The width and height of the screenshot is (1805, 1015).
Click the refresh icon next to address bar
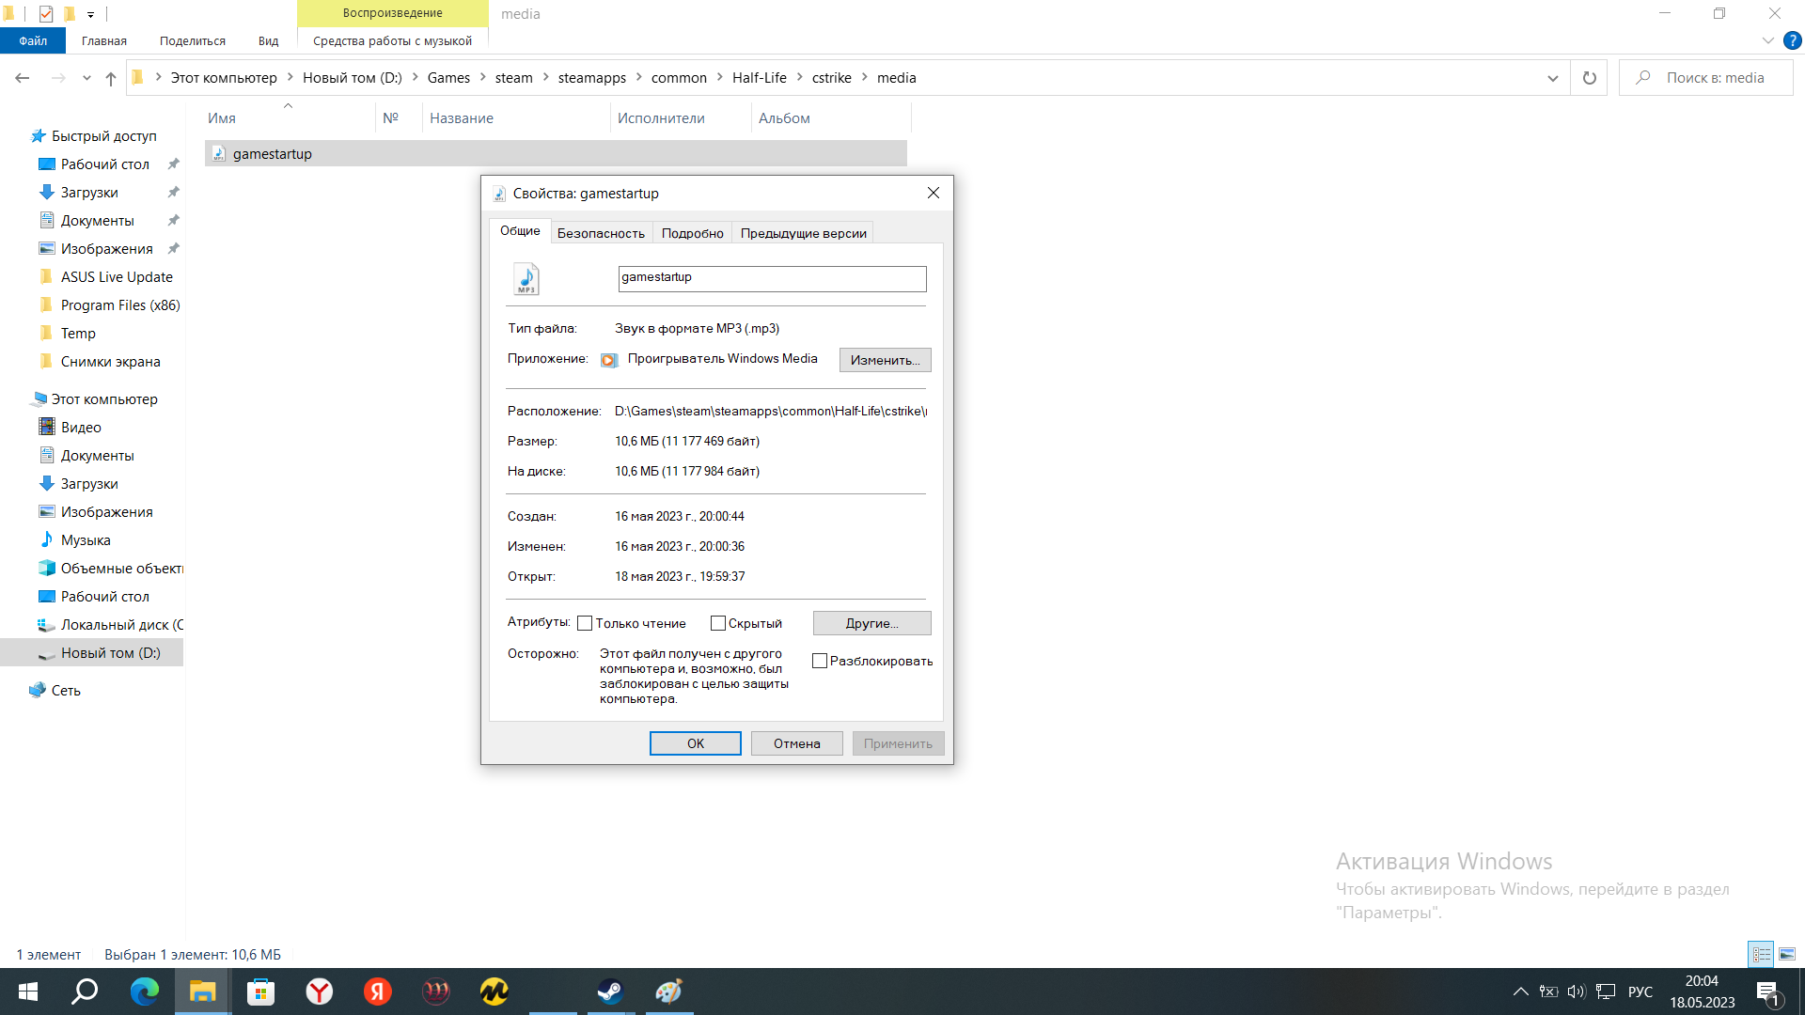[1589, 78]
